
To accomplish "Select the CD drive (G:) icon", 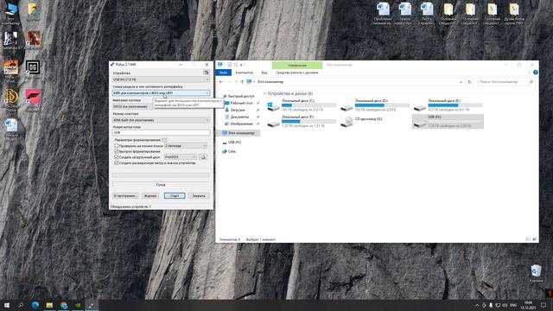I will pyautogui.click(x=346, y=121).
